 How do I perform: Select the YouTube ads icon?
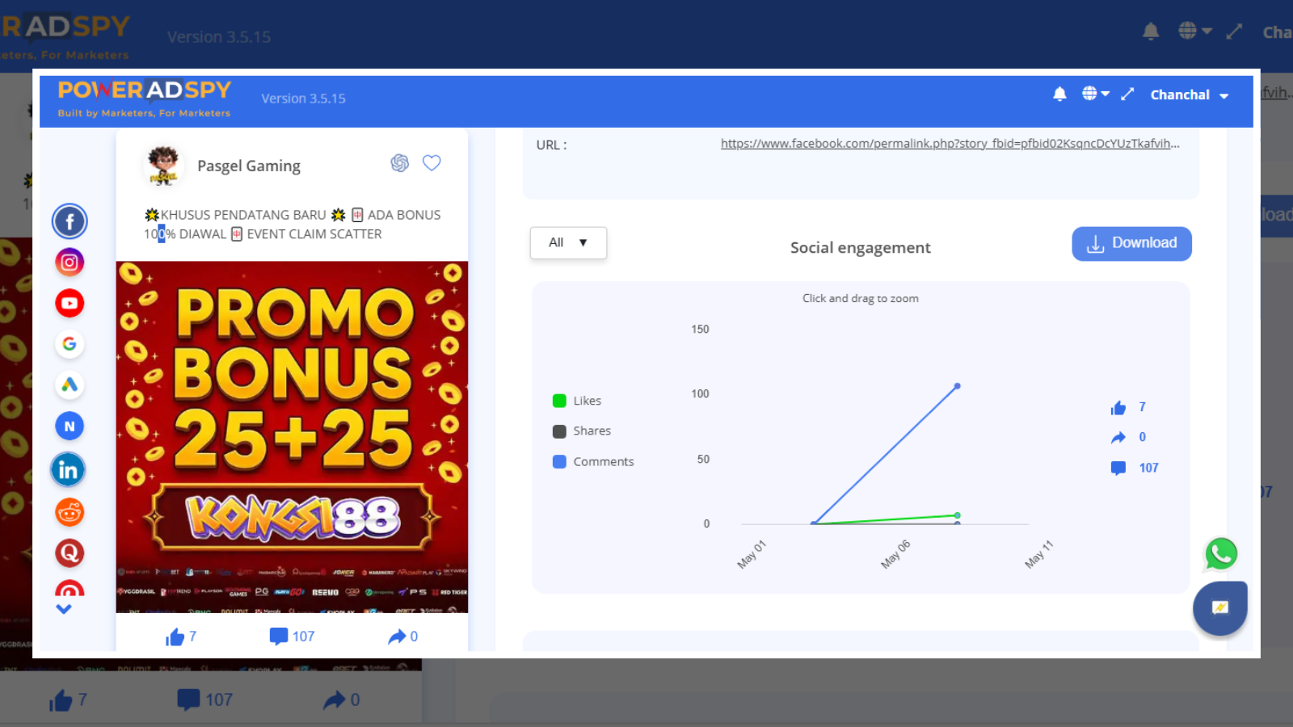pos(69,303)
